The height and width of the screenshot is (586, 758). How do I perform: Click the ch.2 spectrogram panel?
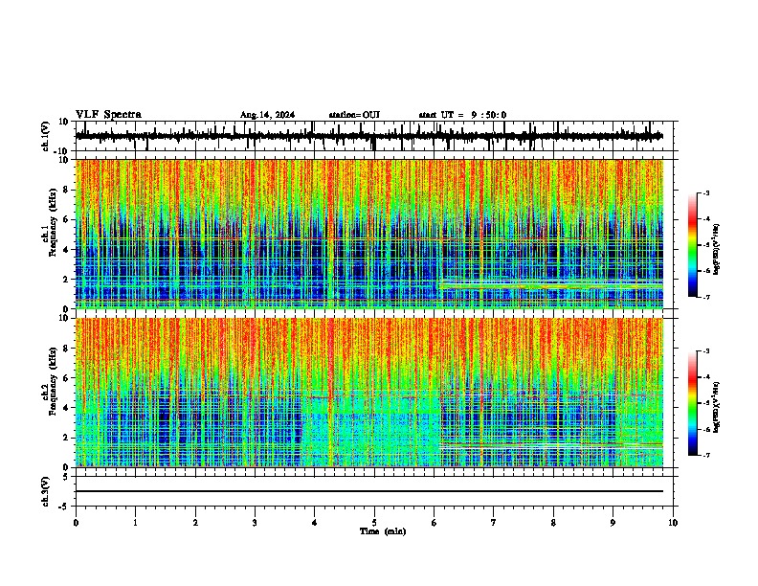click(x=369, y=393)
